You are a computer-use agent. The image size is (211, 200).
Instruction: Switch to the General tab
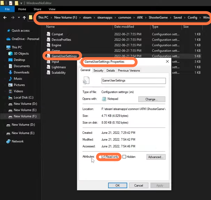[85, 70]
